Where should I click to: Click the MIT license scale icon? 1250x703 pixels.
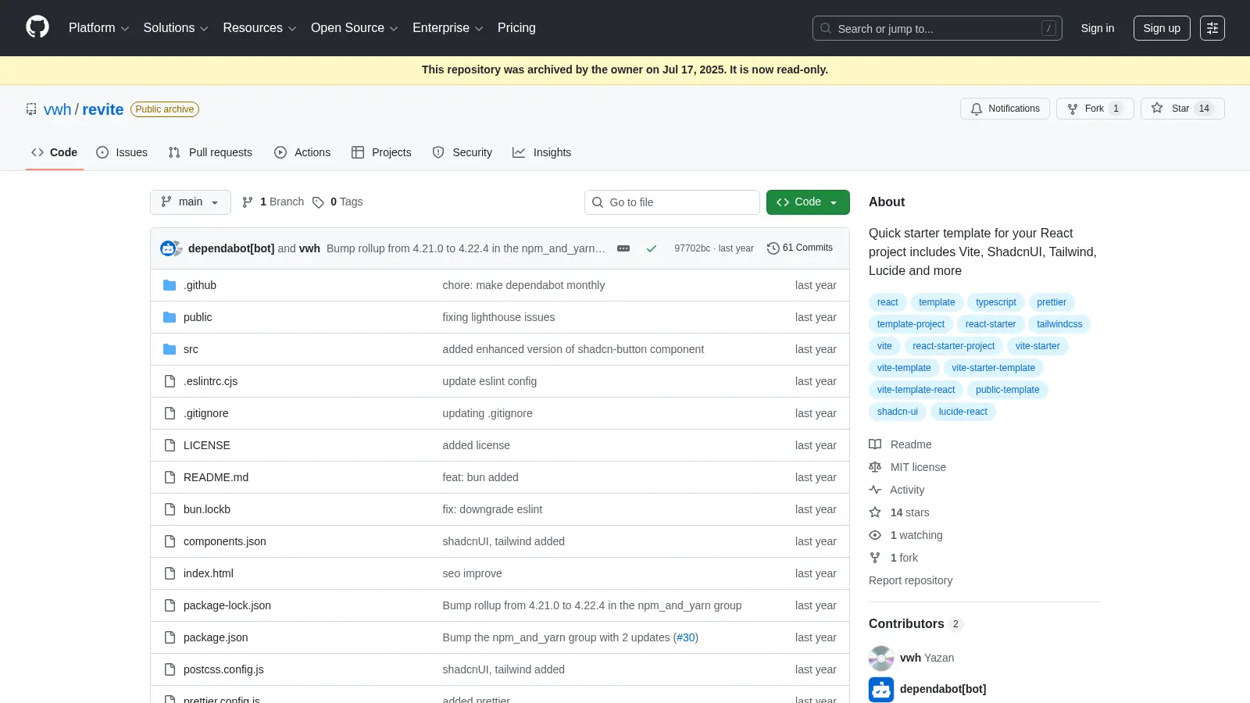(x=875, y=467)
